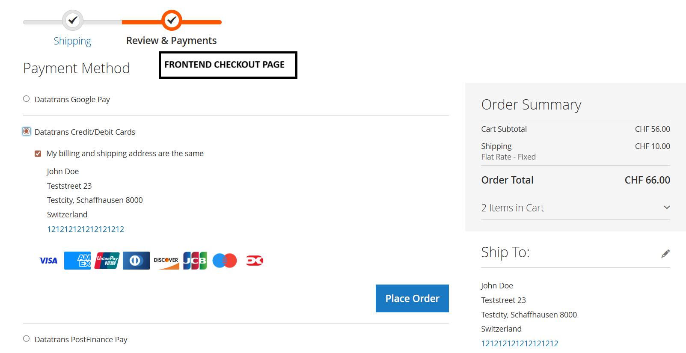The height and width of the screenshot is (353, 686).
Task: Click the pencil icon to edit Ship To
Action: point(666,253)
